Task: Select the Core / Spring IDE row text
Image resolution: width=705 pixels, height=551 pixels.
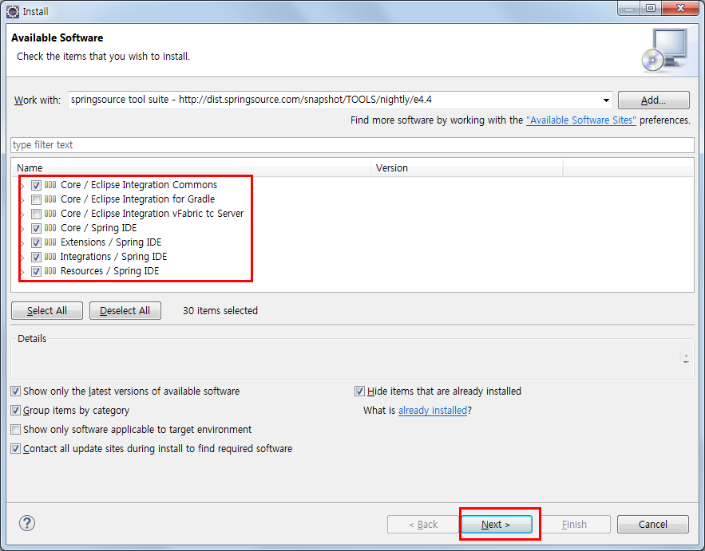Action: point(98,228)
